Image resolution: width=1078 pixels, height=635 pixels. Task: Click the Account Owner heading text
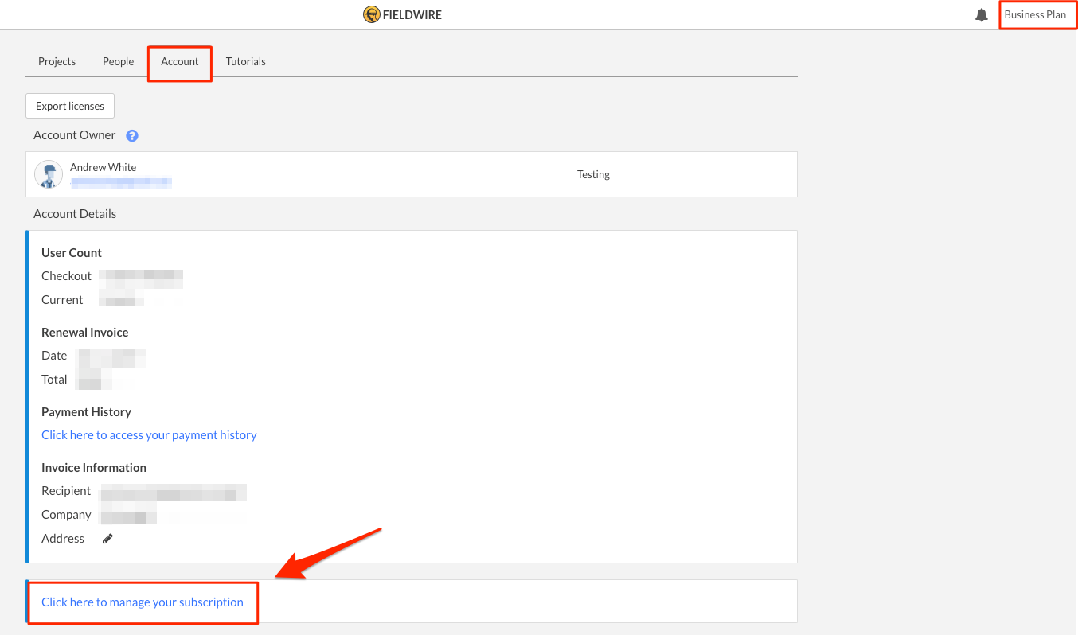click(x=75, y=135)
